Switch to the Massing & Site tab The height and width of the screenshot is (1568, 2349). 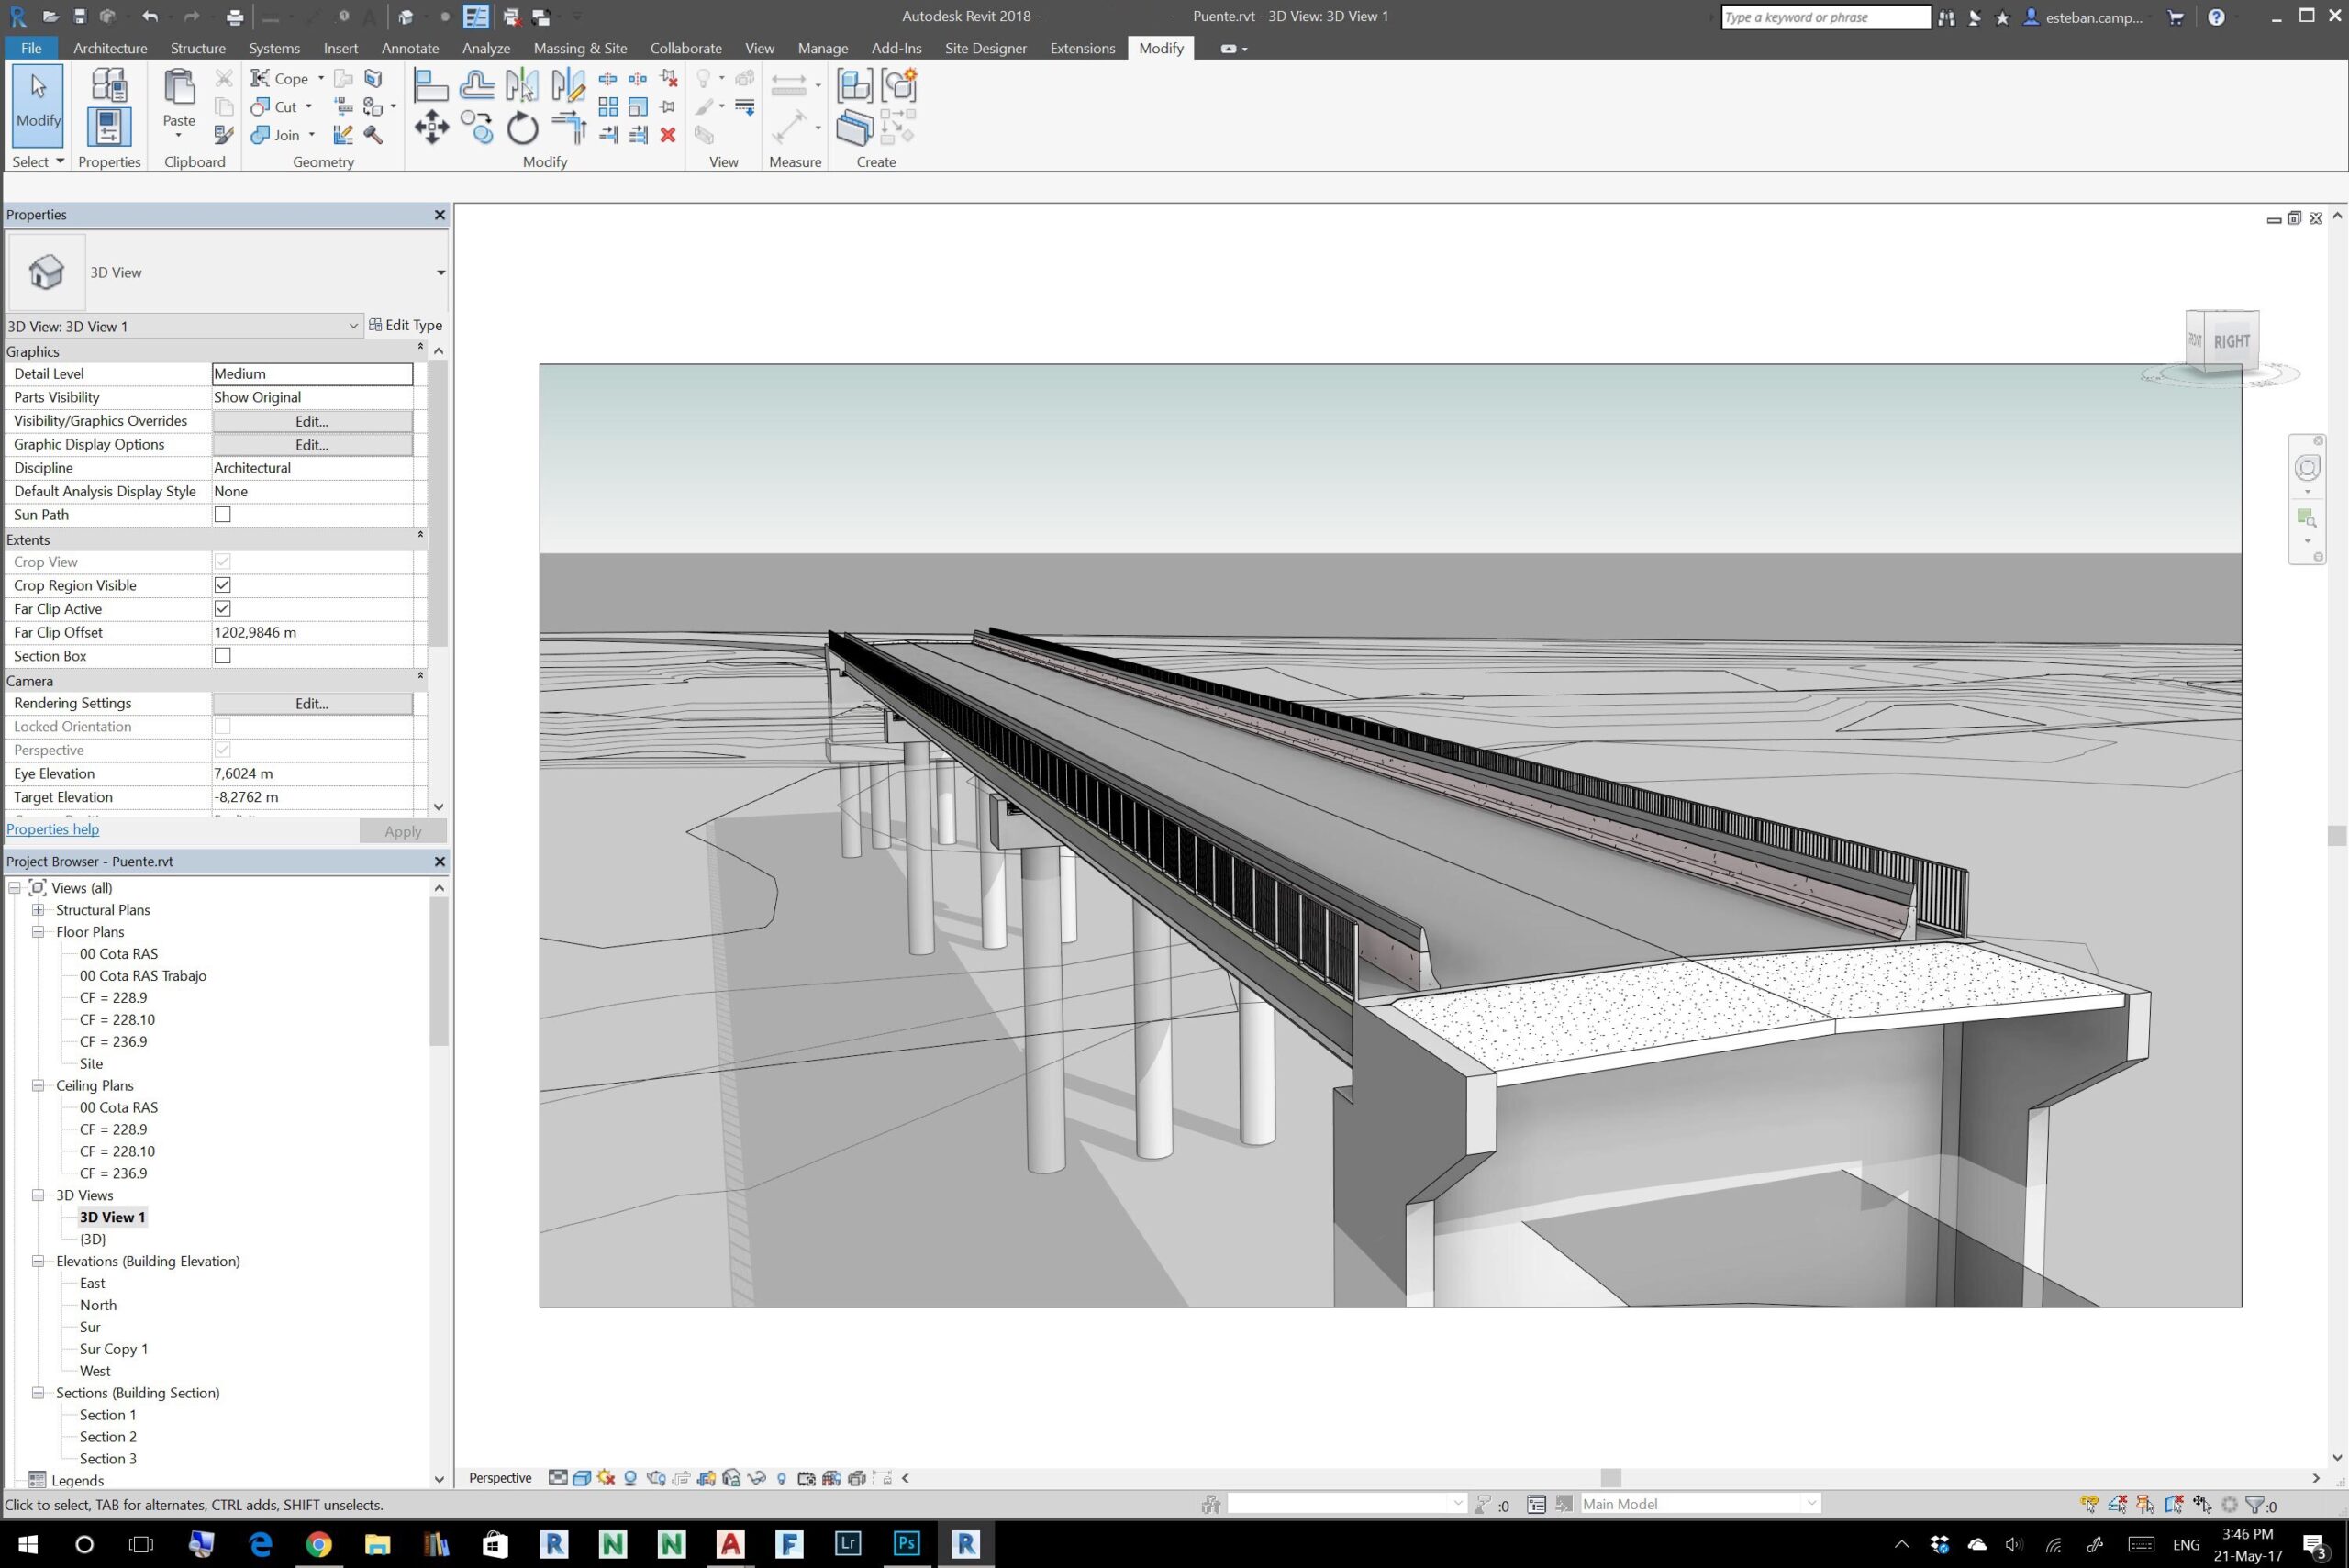click(x=580, y=48)
